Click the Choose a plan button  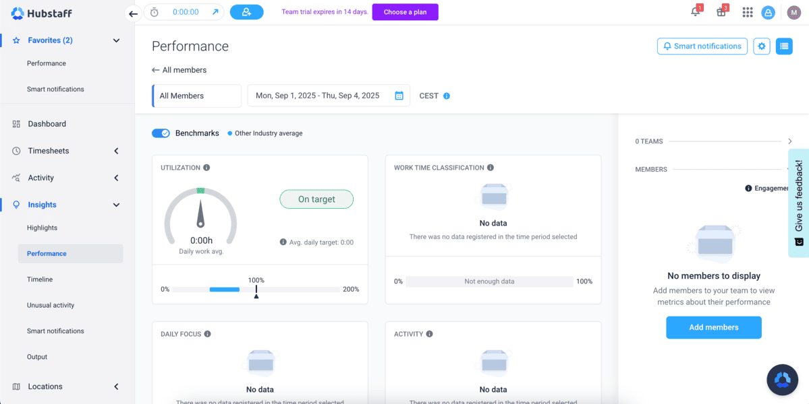[405, 12]
